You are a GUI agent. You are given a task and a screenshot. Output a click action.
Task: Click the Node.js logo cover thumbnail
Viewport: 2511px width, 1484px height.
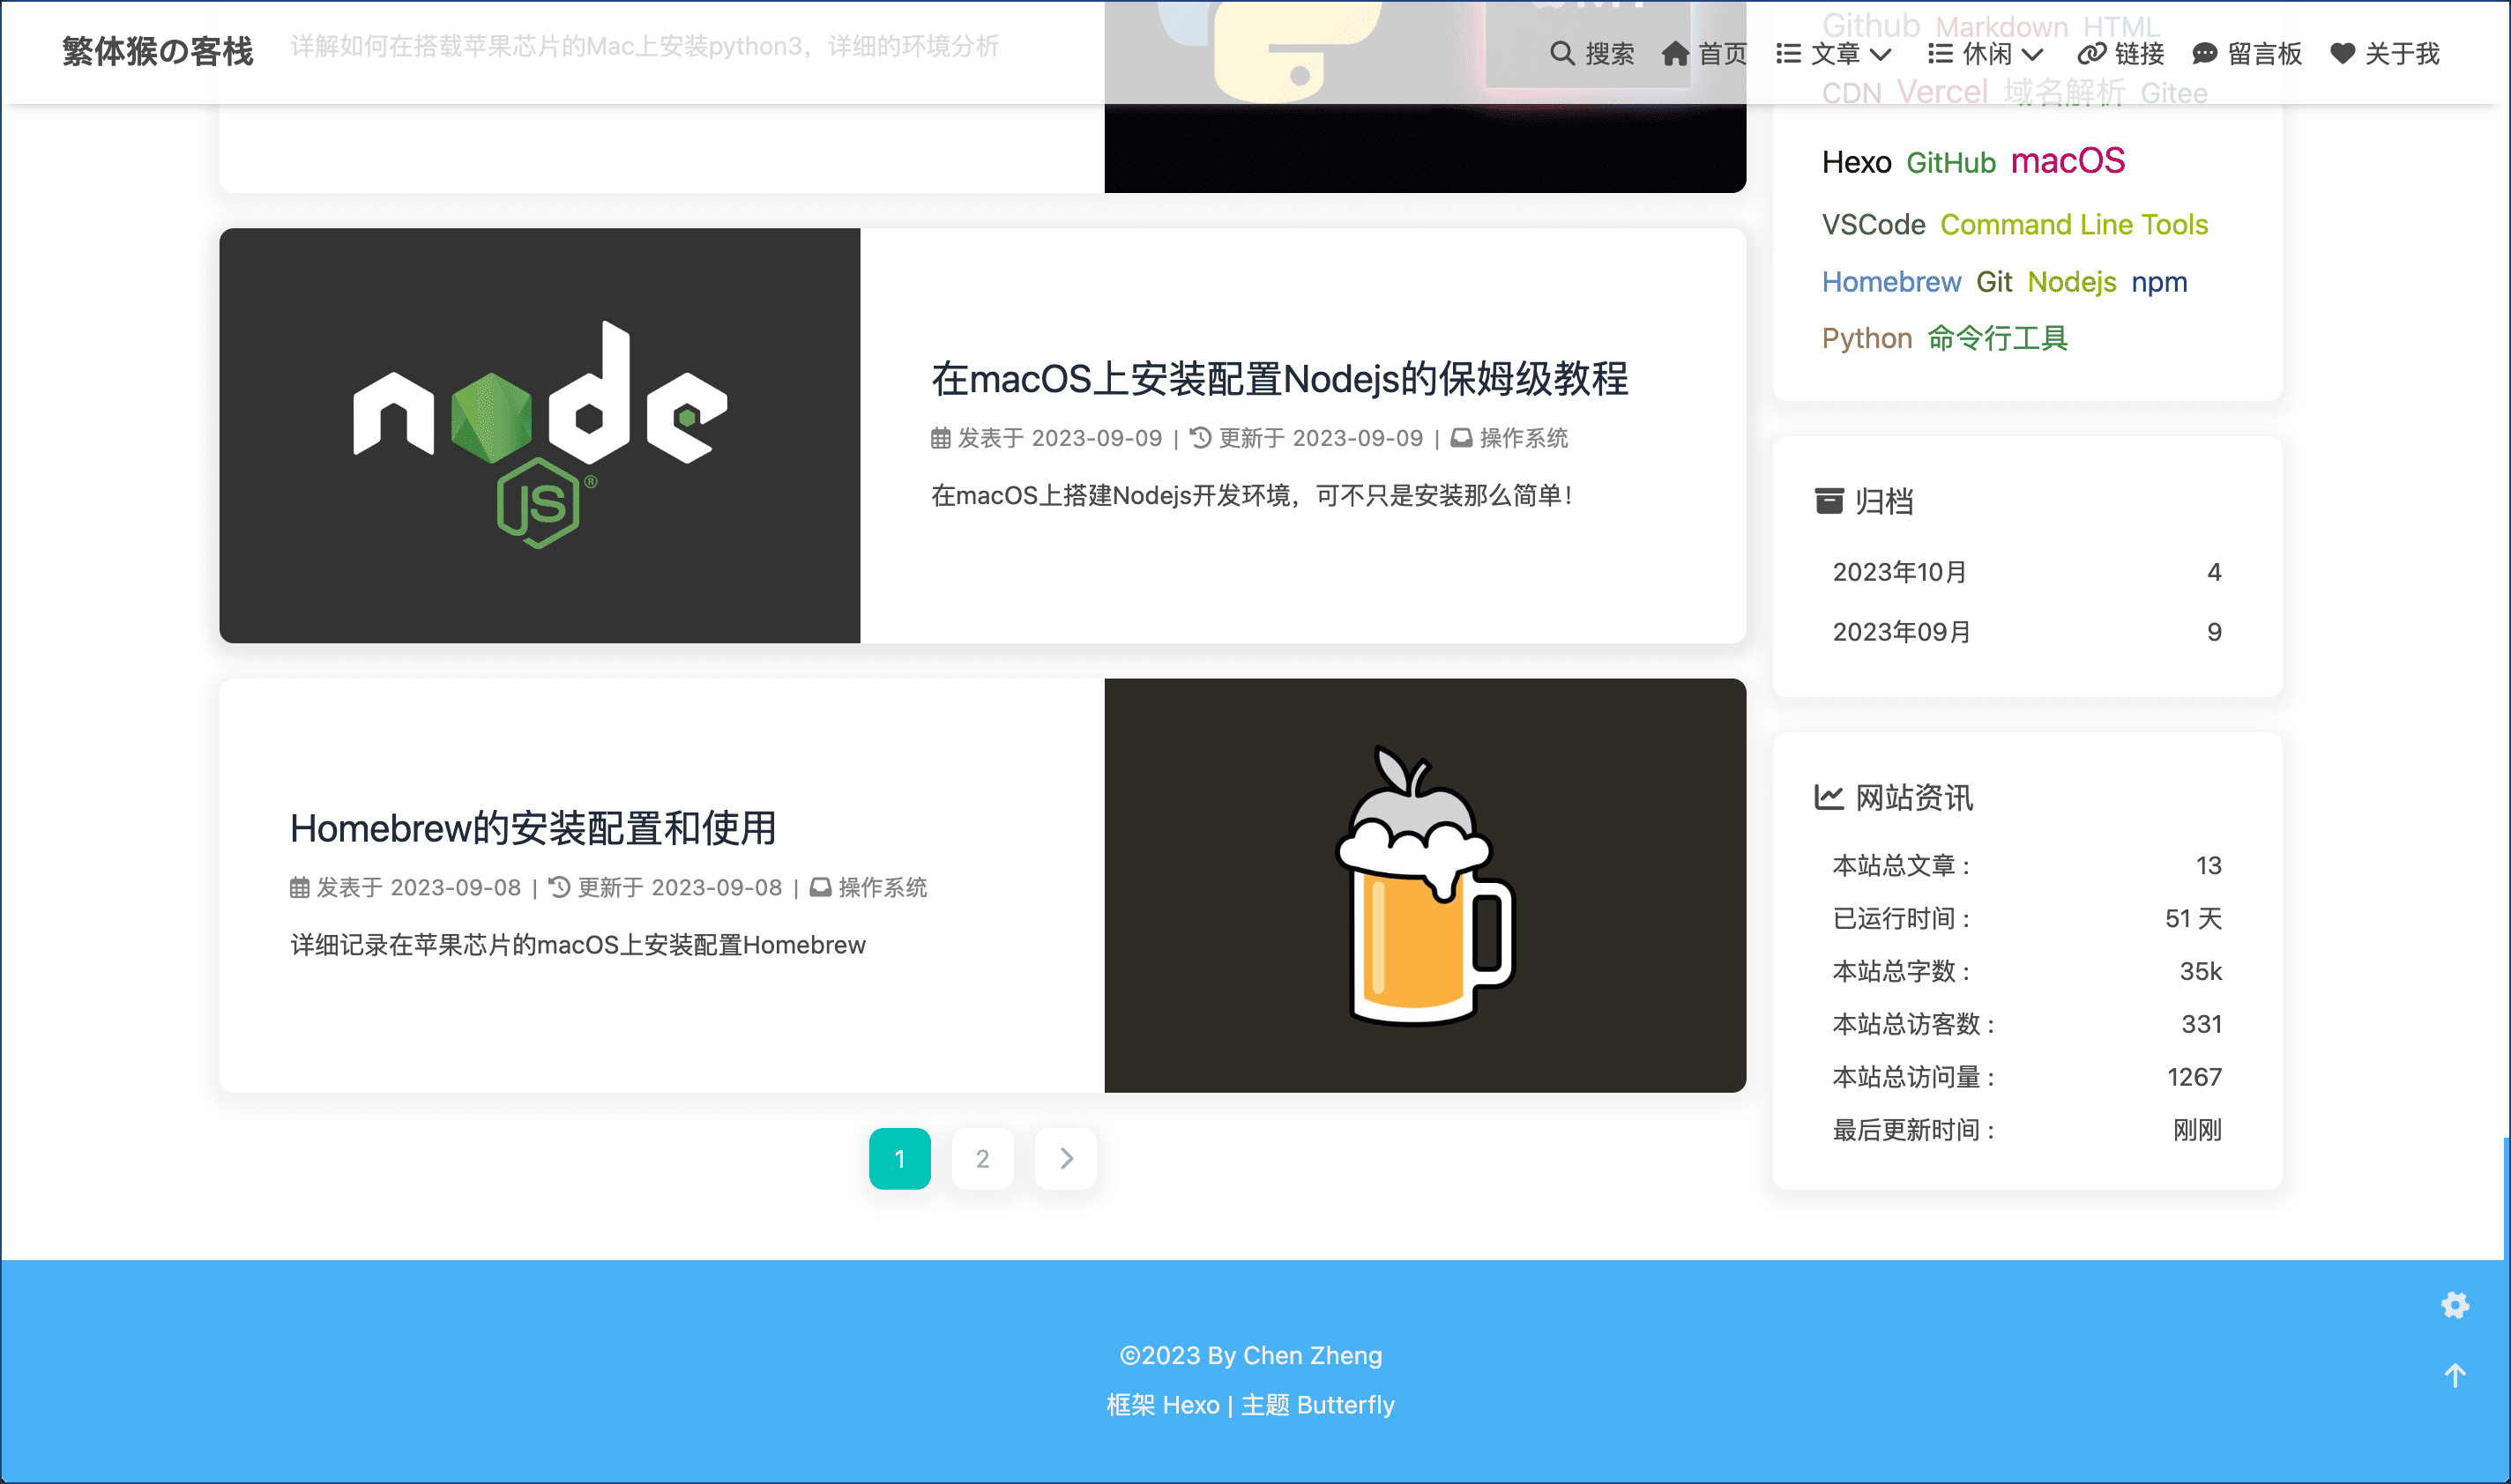[540, 435]
